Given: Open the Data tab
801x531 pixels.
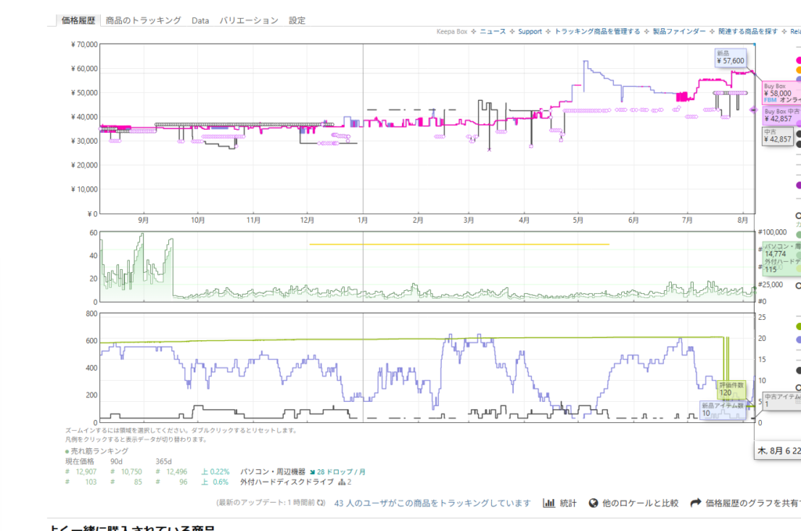Looking at the screenshot, I should coord(200,20).
